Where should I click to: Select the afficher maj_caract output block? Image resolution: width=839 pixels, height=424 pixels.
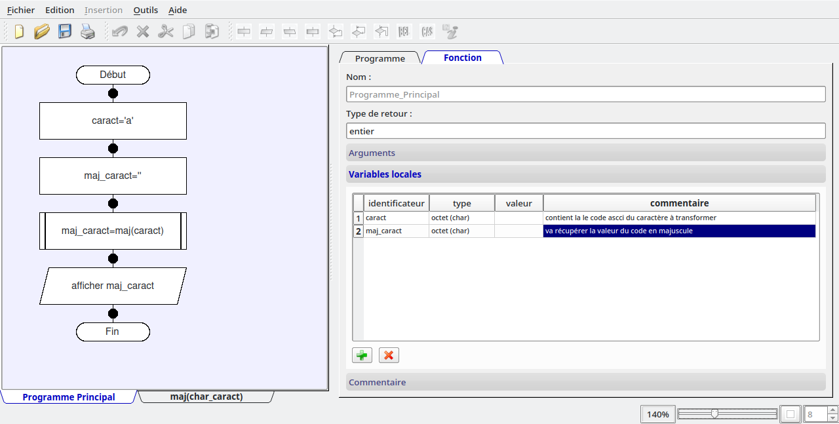(x=113, y=286)
